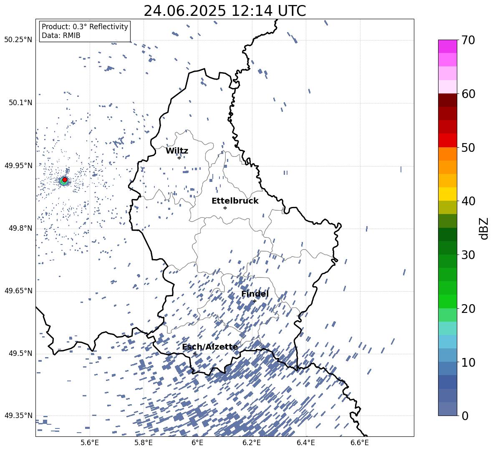This screenshot has height=451, width=494.
Task: Click the Findel station cross marker
Action: click(255, 301)
